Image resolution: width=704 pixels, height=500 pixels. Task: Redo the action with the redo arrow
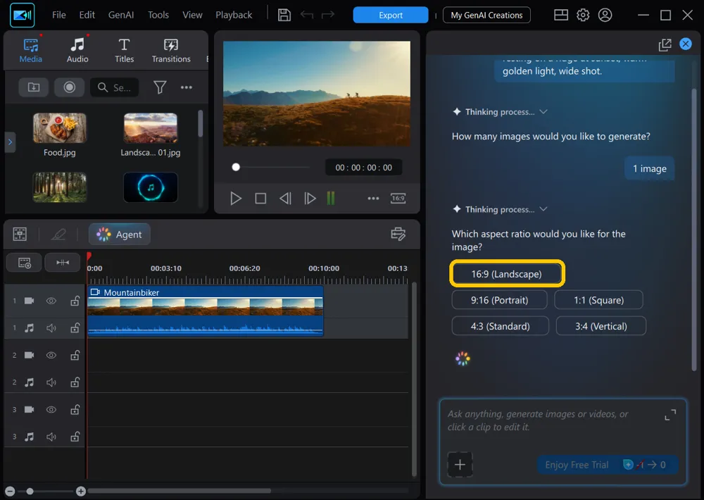tap(328, 15)
